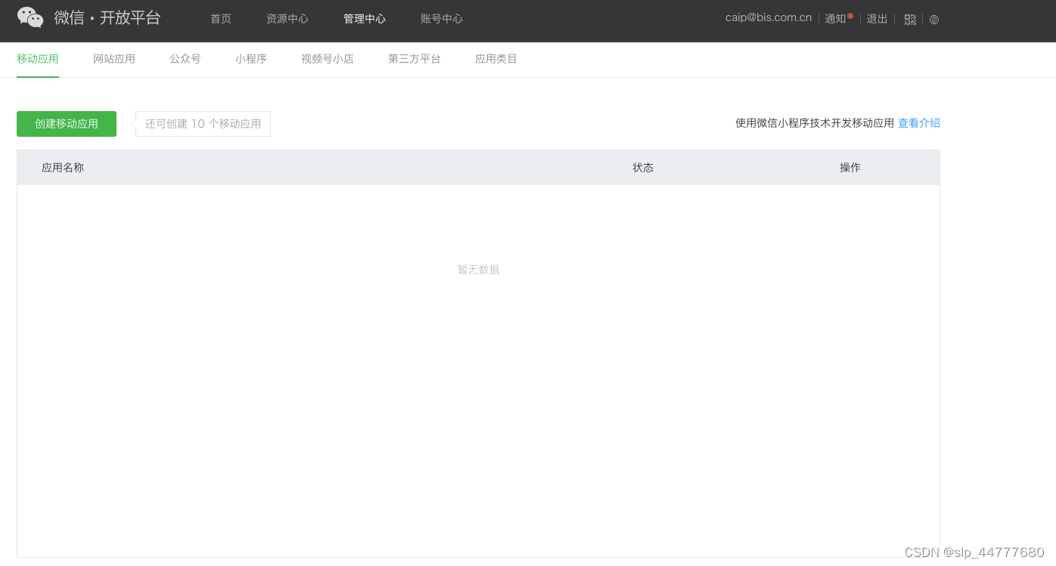Click the globe language icon
The image size is (1056, 566).
[x=934, y=20]
